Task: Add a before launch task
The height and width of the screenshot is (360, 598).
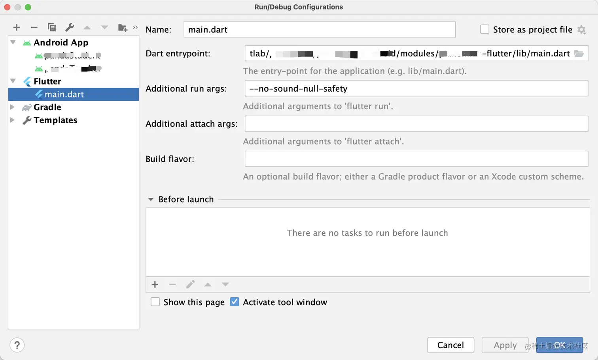Action: pos(155,285)
